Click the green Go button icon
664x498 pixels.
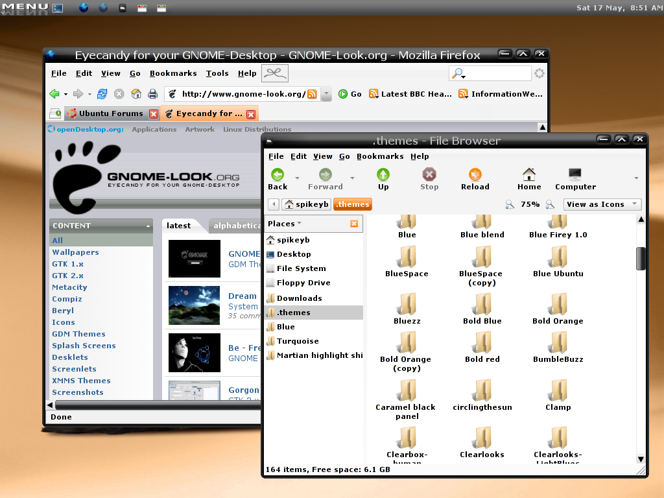point(343,94)
